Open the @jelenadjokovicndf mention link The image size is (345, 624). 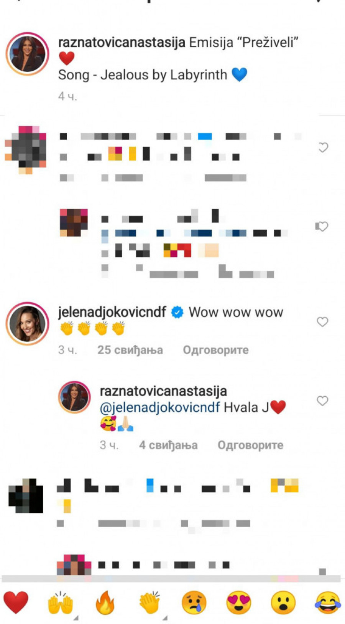coord(160,407)
